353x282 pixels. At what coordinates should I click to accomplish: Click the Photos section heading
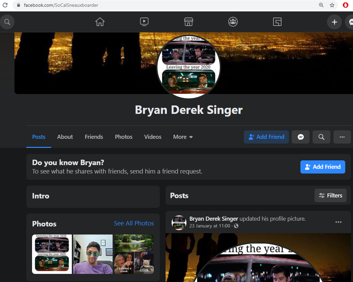(x=45, y=224)
